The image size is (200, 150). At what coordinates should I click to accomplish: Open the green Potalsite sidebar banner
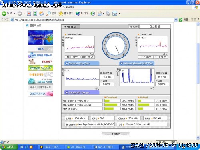[x=40, y=68]
